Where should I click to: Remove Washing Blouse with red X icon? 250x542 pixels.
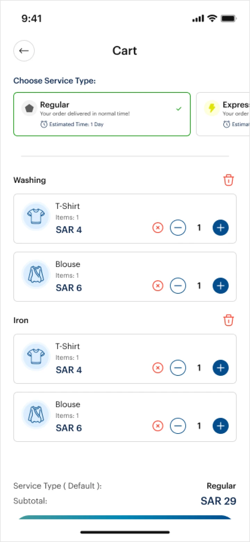pos(158,286)
